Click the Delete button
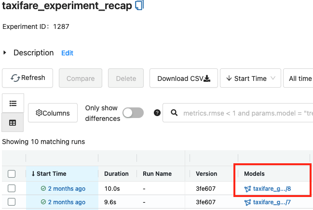Image resolution: width=313 pixels, height=210 pixels. 126,78
